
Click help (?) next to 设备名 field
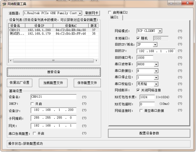click(x=84, y=97)
